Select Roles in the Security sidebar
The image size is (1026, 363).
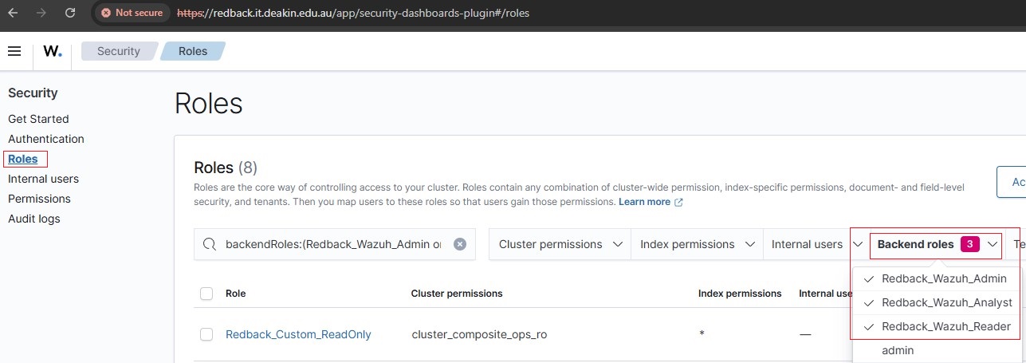point(23,159)
